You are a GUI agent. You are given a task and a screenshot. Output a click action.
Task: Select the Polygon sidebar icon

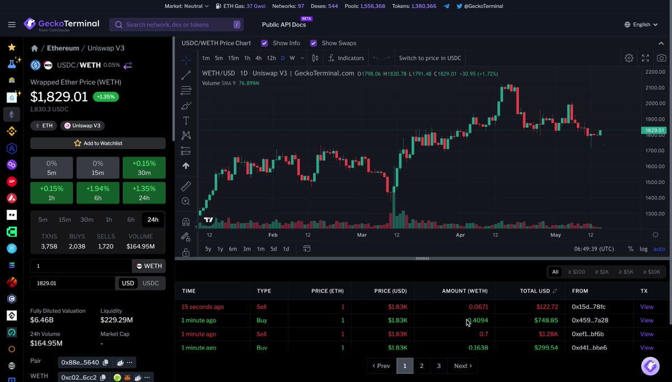12,165
